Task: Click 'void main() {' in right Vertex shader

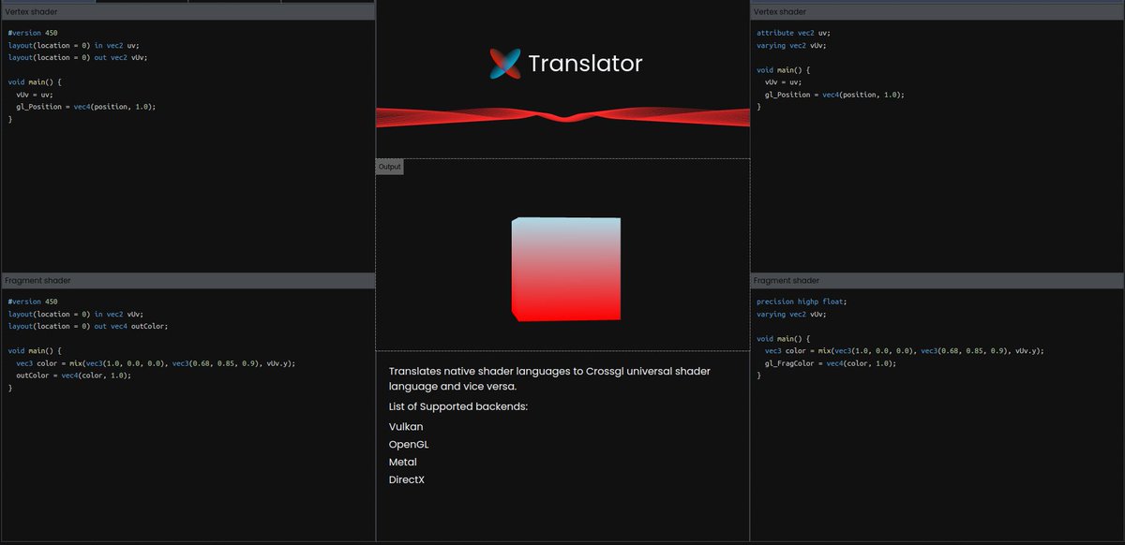Action: tap(783, 70)
